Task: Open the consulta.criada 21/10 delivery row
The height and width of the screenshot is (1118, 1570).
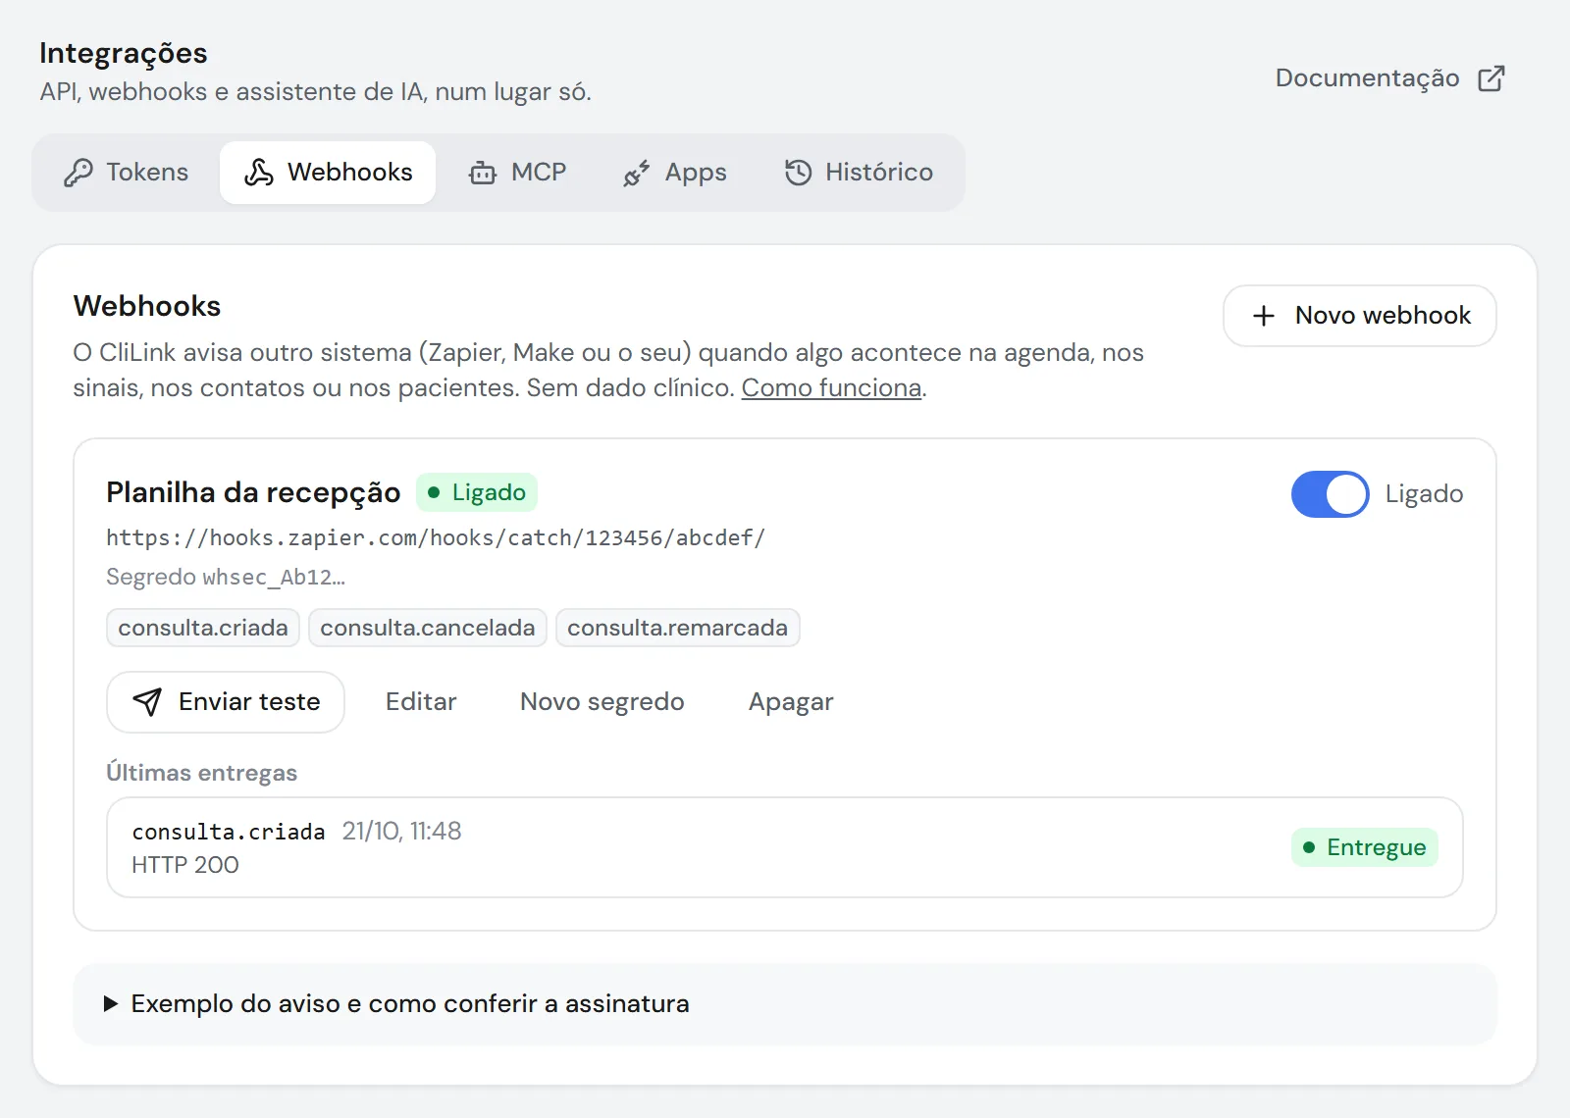Action: coord(785,847)
